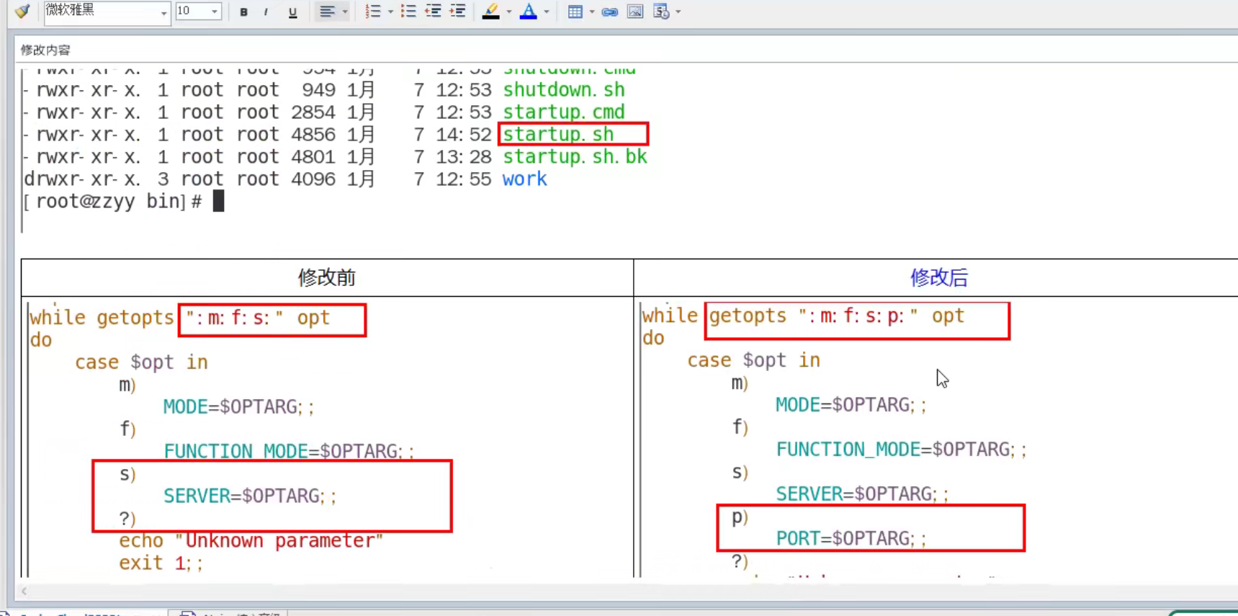Insert a bulleted list
This screenshot has height=616, width=1238.
click(408, 12)
